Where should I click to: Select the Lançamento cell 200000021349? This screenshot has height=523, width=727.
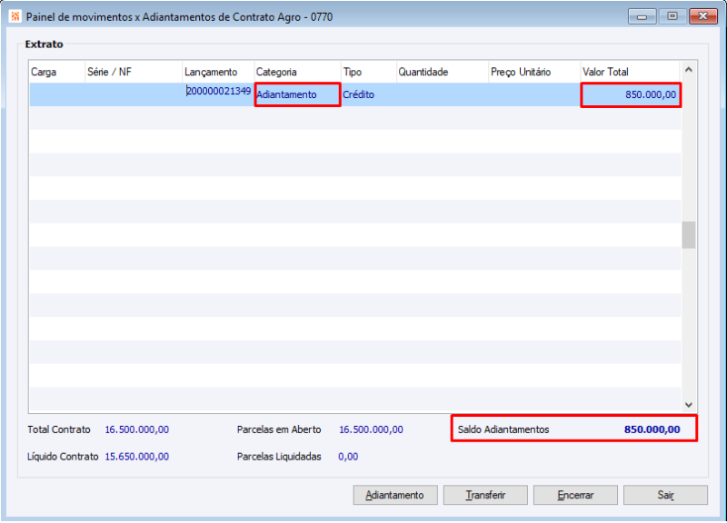pyautogui.click(x=218, y=94)
